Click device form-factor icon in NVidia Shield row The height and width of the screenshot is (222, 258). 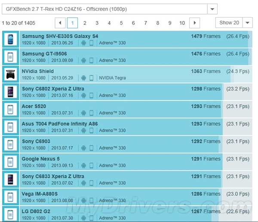click(x=91, y=78)
